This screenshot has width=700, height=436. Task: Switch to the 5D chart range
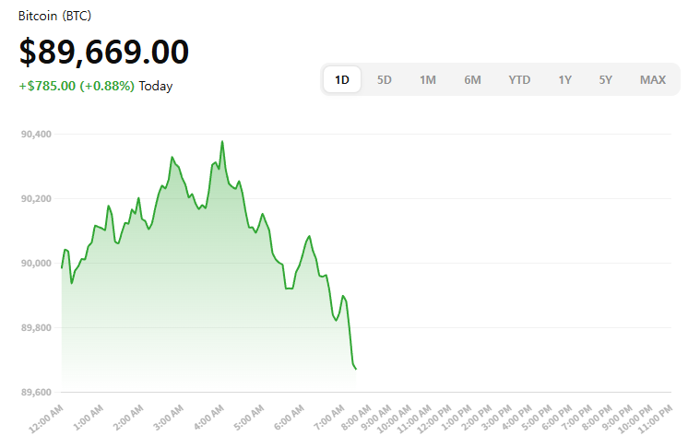(x=385, y=79)
